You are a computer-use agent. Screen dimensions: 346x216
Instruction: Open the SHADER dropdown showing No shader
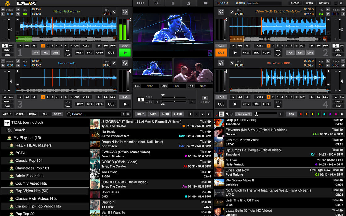264,3
